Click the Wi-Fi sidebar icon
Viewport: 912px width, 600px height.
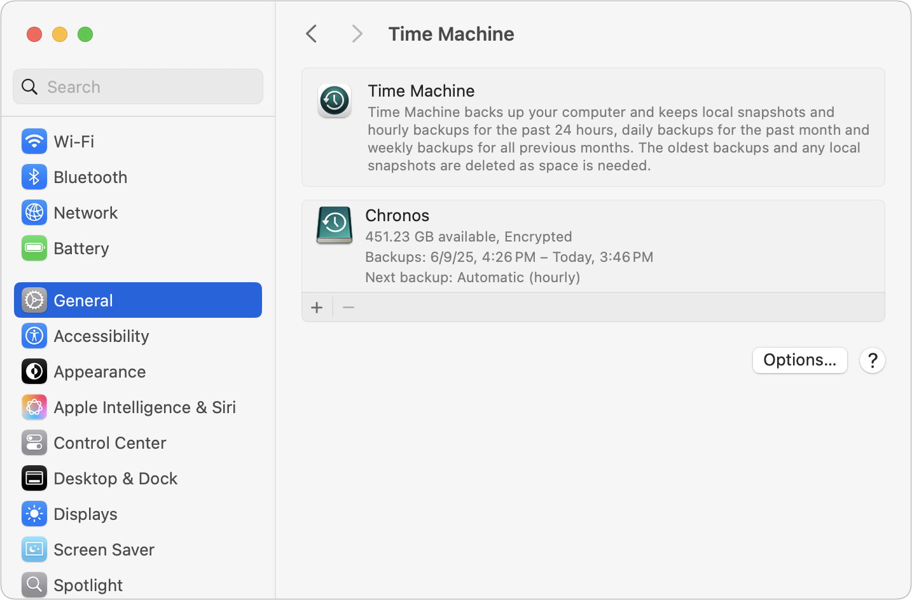point(34,141)
